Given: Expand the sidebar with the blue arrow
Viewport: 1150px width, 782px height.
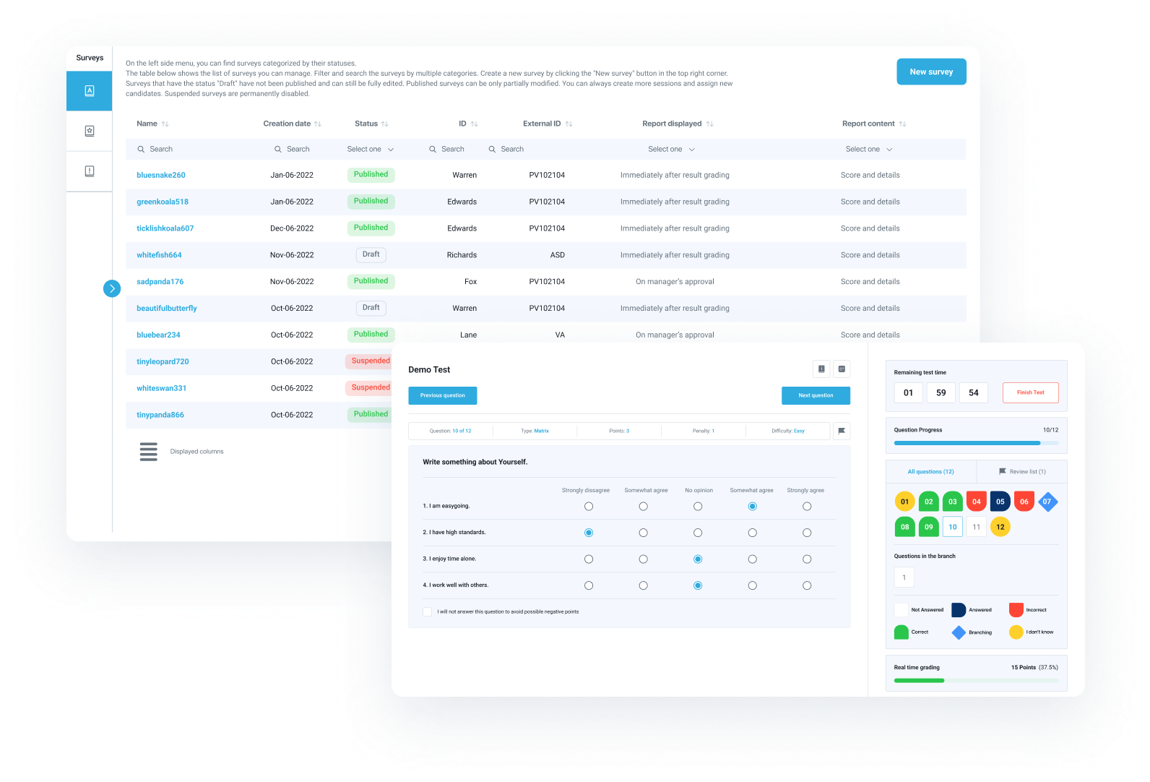Looking at the screenshot, I should click(x=112, y=288).
